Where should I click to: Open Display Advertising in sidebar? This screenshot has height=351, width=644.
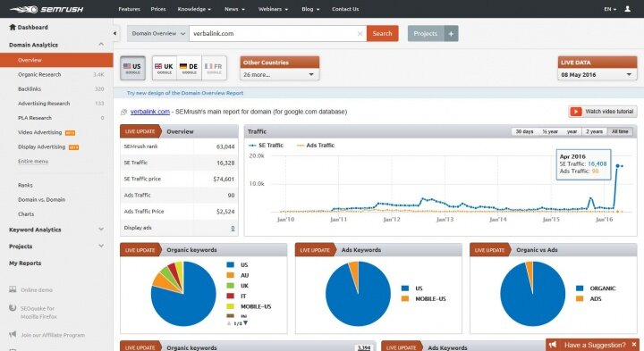pos(41,146)
